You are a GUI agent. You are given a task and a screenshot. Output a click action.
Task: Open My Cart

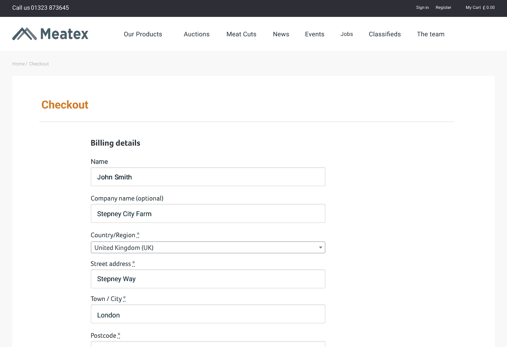(480, 8)
